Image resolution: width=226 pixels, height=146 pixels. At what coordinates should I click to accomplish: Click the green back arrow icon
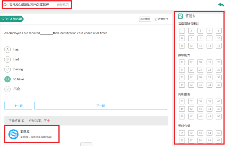pyautogui.click(x=221, y=5)
